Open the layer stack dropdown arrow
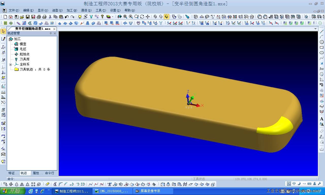 (x=113, y=17)
